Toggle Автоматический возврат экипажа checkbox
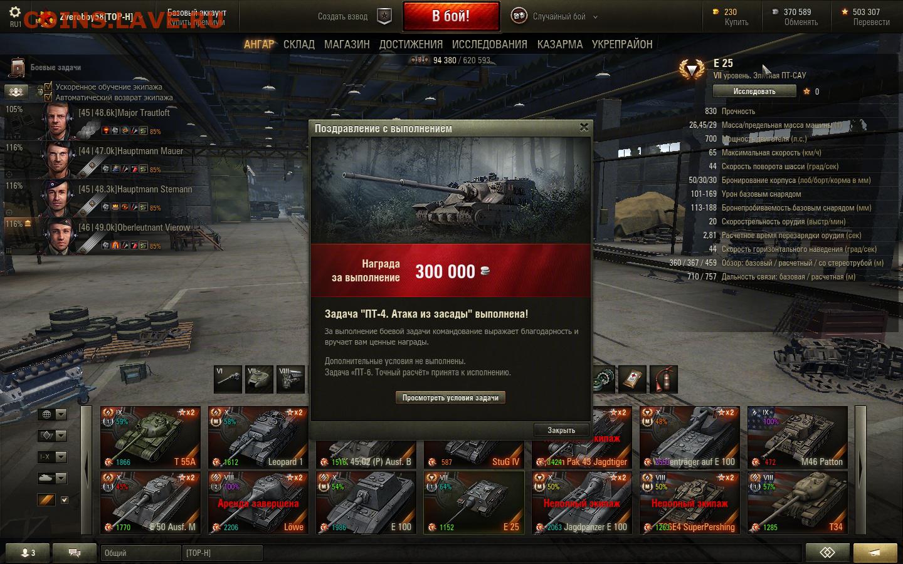 [48, 97]
